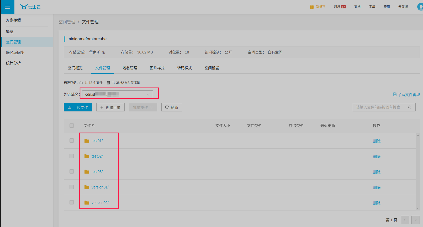
Task: Open 空间管理 in the sidebar
Action: point(27,42)
